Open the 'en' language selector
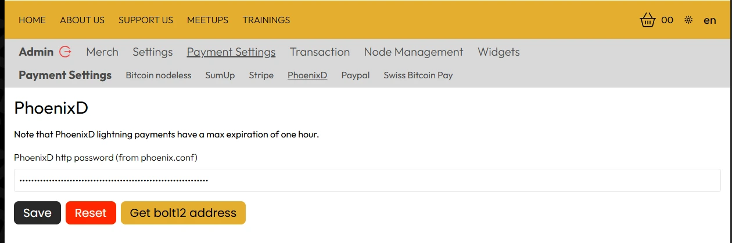The width and height of the screenshot is (732, 243). [x=709, y=20]
